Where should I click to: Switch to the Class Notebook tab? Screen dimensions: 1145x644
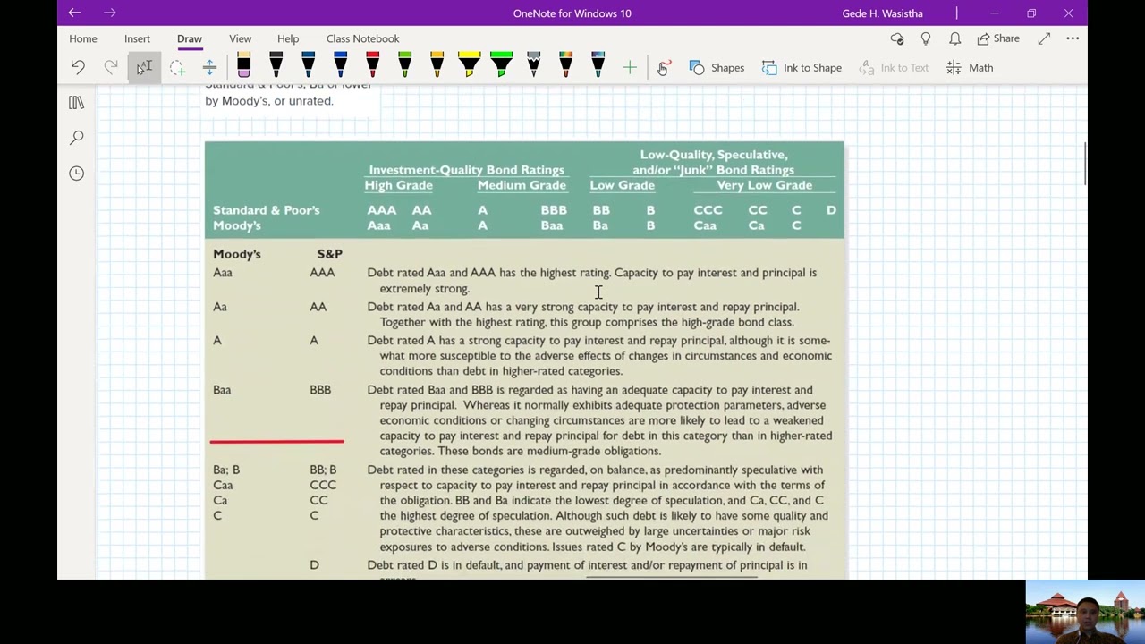tap(362, 38)
